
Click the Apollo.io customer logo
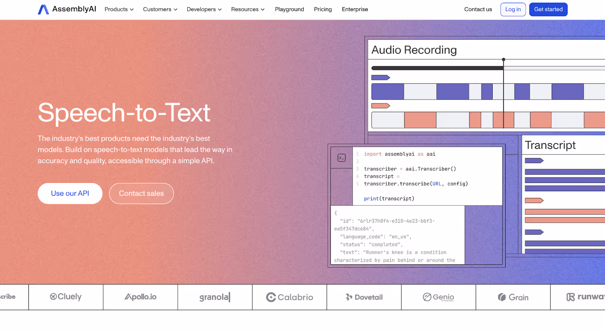140,297
